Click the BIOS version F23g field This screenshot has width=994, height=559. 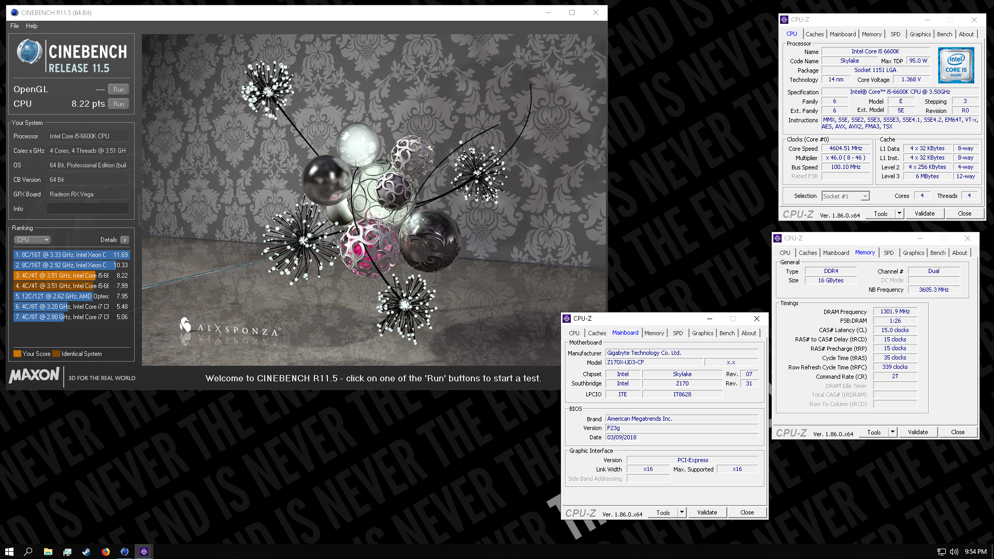pyautogui.click(x=682, y=428)
